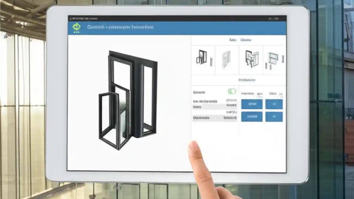
Task: Toggle the green switch in the options panel
Action: pos(232,91)
